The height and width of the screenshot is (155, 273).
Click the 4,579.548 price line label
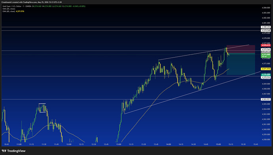pyautogui.click(x=266, y=30)
